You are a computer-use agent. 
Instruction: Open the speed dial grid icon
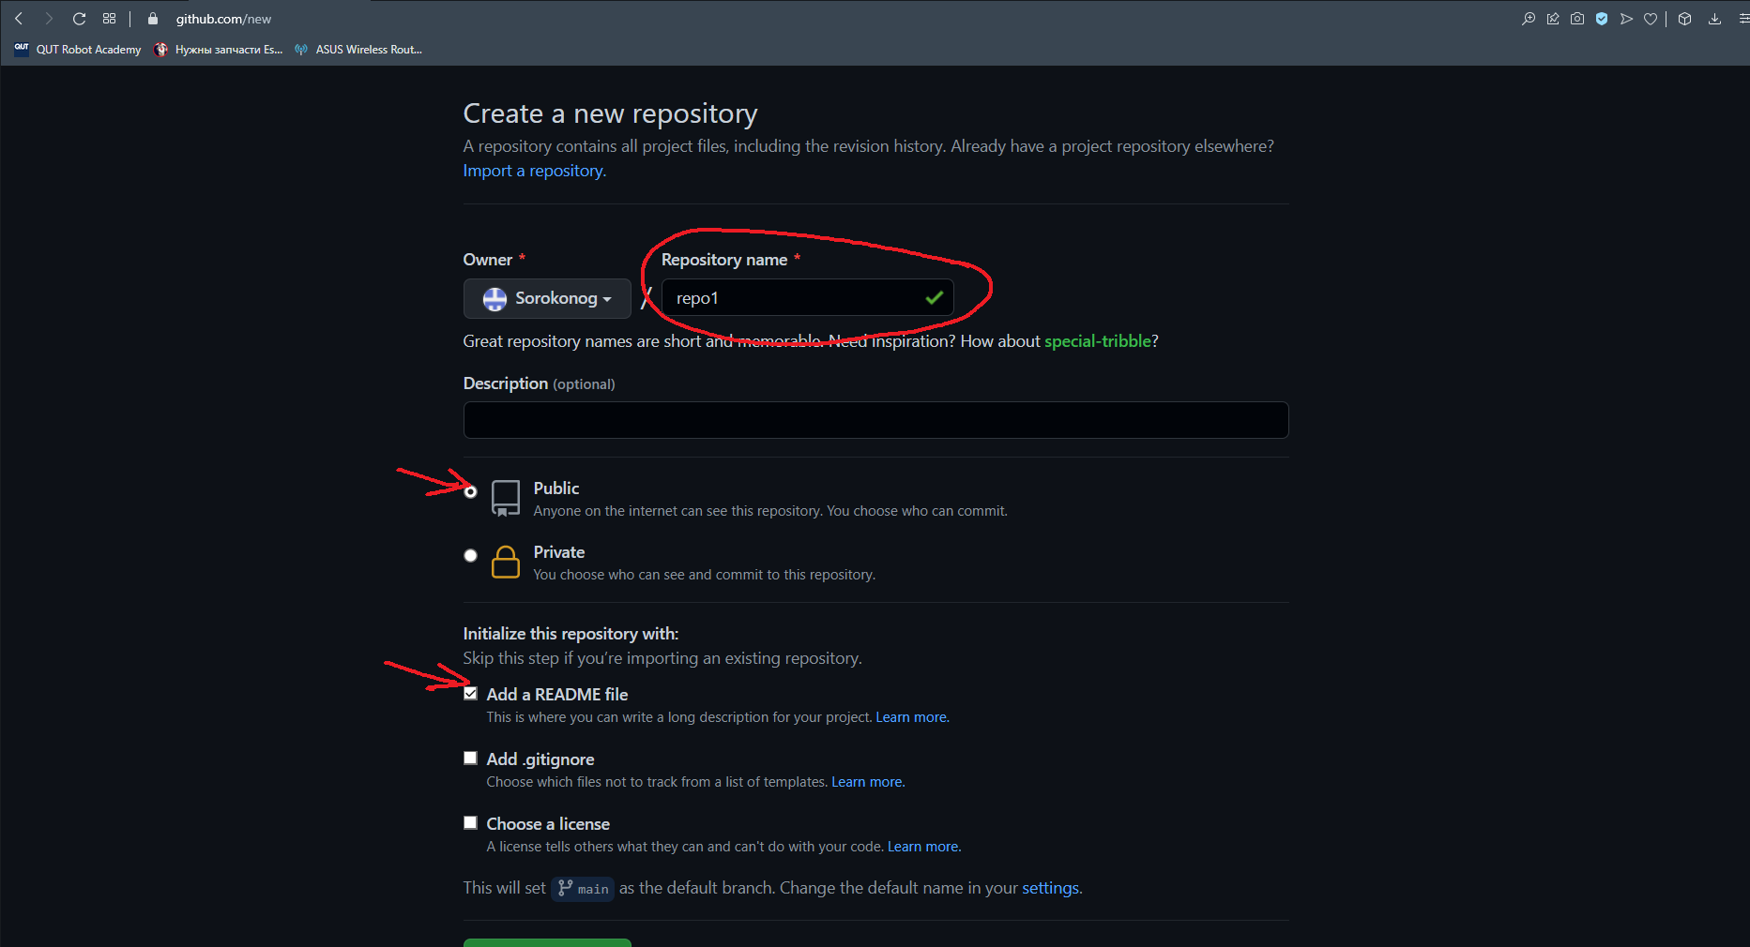pos(110,19)
